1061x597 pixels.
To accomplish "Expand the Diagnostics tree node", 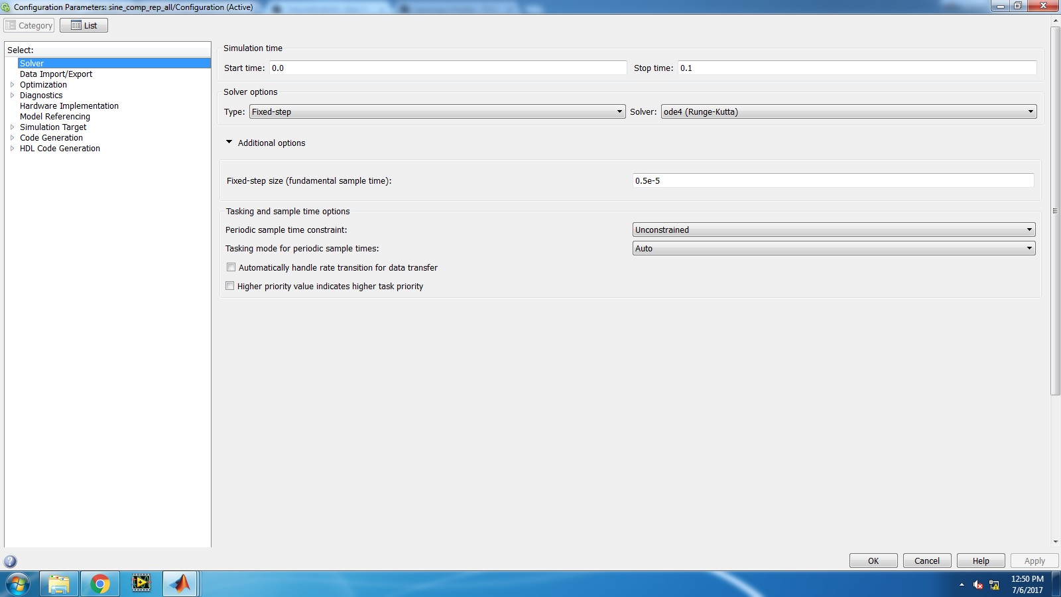I will [x=12, y=96].
